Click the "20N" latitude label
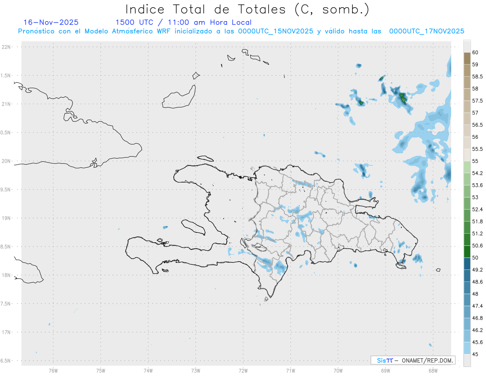 coord(6,161)
